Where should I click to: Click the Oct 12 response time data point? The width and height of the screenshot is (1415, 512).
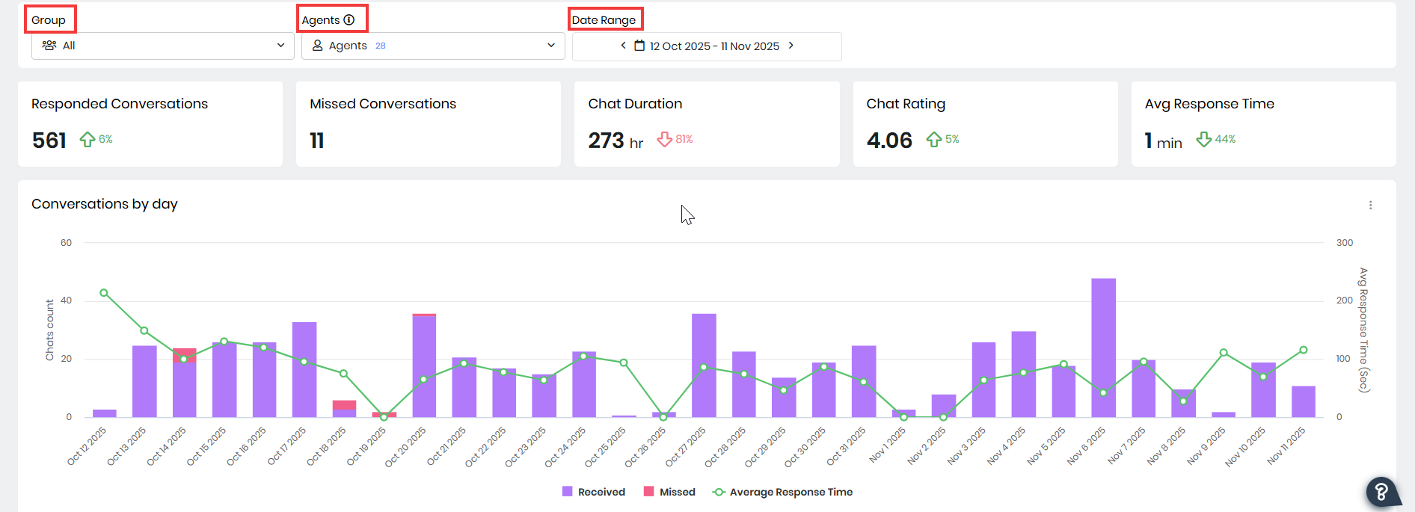[104, 293]
